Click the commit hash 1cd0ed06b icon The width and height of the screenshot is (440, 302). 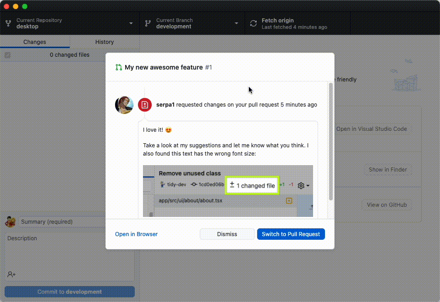[x=193, y=184]
